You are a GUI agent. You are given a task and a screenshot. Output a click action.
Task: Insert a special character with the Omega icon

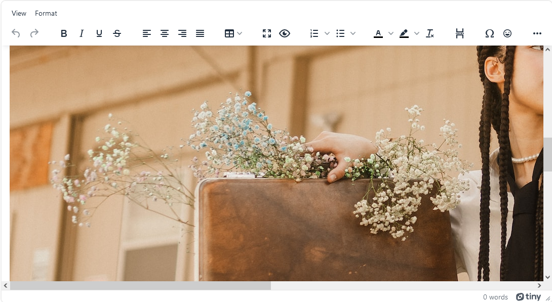(x=489, y=33)
